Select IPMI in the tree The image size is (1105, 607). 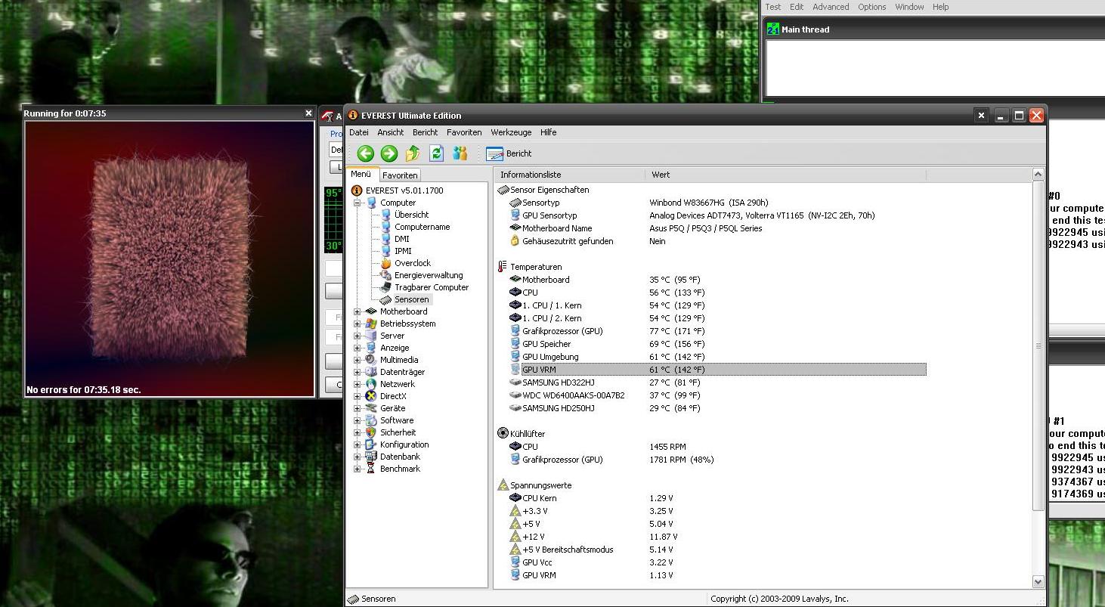pos(403,251)
